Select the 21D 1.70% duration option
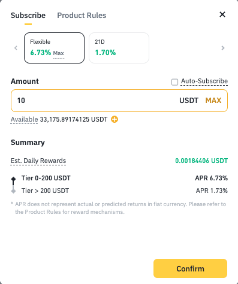 [119, 48]
